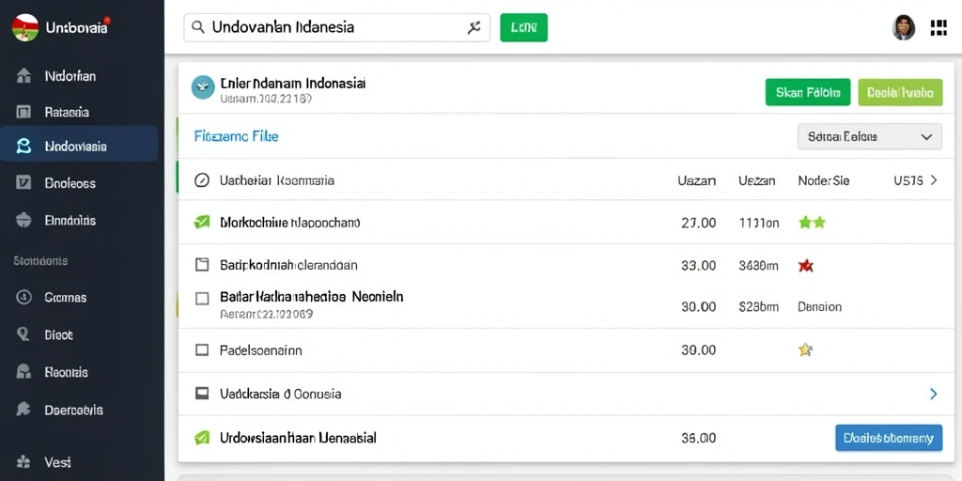The height and width of the screenshot is (481, 962).
Task: Click the chevron next to the US76 column header
Action: 934,180
